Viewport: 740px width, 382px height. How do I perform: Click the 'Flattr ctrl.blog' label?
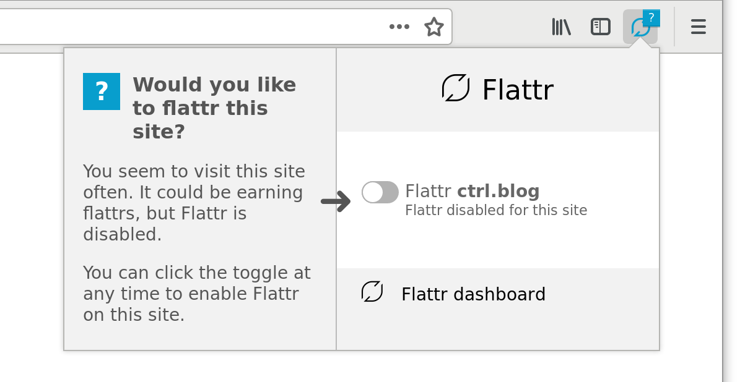472,191
